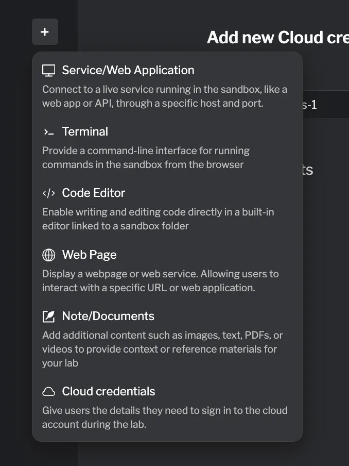Pick Web Page from the list
Image resolution: width=349 pixels, height=466 pixels.
click(x=89, y=255)
